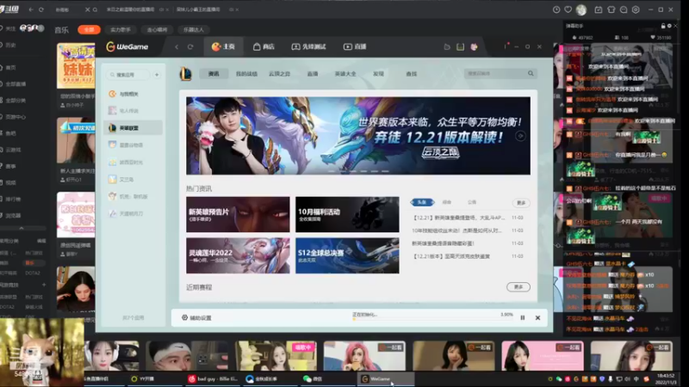Open 10月福利活动 news card
The height and width of the screenshot is (387, 689).
pyautogui.click(x=347, y=214)
